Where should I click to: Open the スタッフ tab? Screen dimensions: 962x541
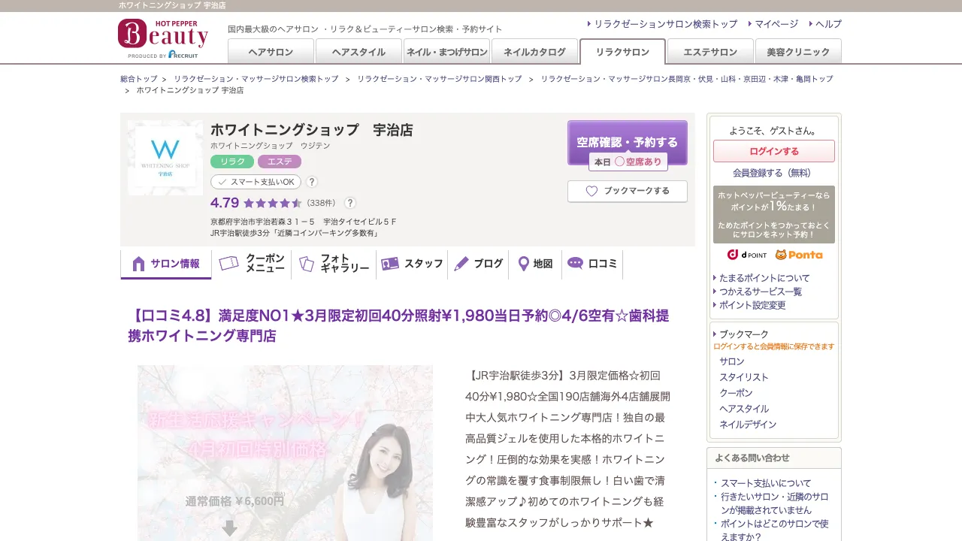coord(413,264)
